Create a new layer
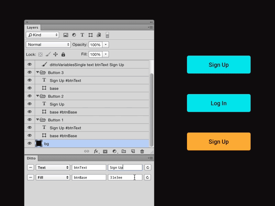This screenshot has height=206, width=275. point(133,151)
